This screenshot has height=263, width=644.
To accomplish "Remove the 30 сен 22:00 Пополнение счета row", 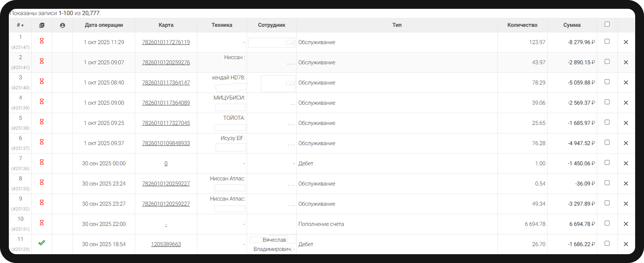I will click(x=626, y=224).
